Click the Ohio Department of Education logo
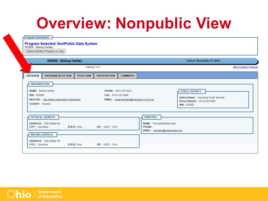This screenshot has width=268, height=201. [x=34, y=194]
